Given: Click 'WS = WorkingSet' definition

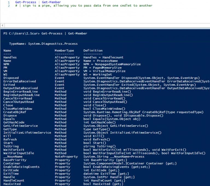Looking at the screenshot, I should point(98,74).
